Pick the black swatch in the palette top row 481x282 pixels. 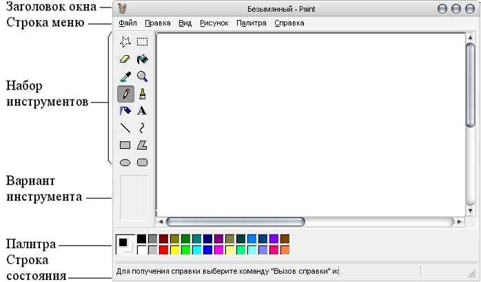[141, 239]
